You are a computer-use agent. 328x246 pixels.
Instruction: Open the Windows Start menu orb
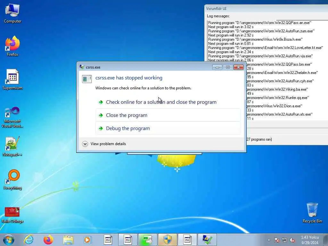(9, 240)
